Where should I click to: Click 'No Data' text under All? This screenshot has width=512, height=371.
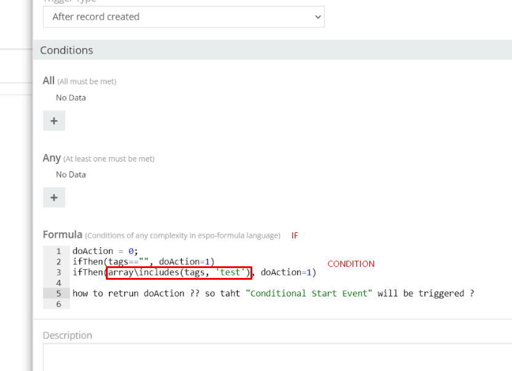coord(71,97)
